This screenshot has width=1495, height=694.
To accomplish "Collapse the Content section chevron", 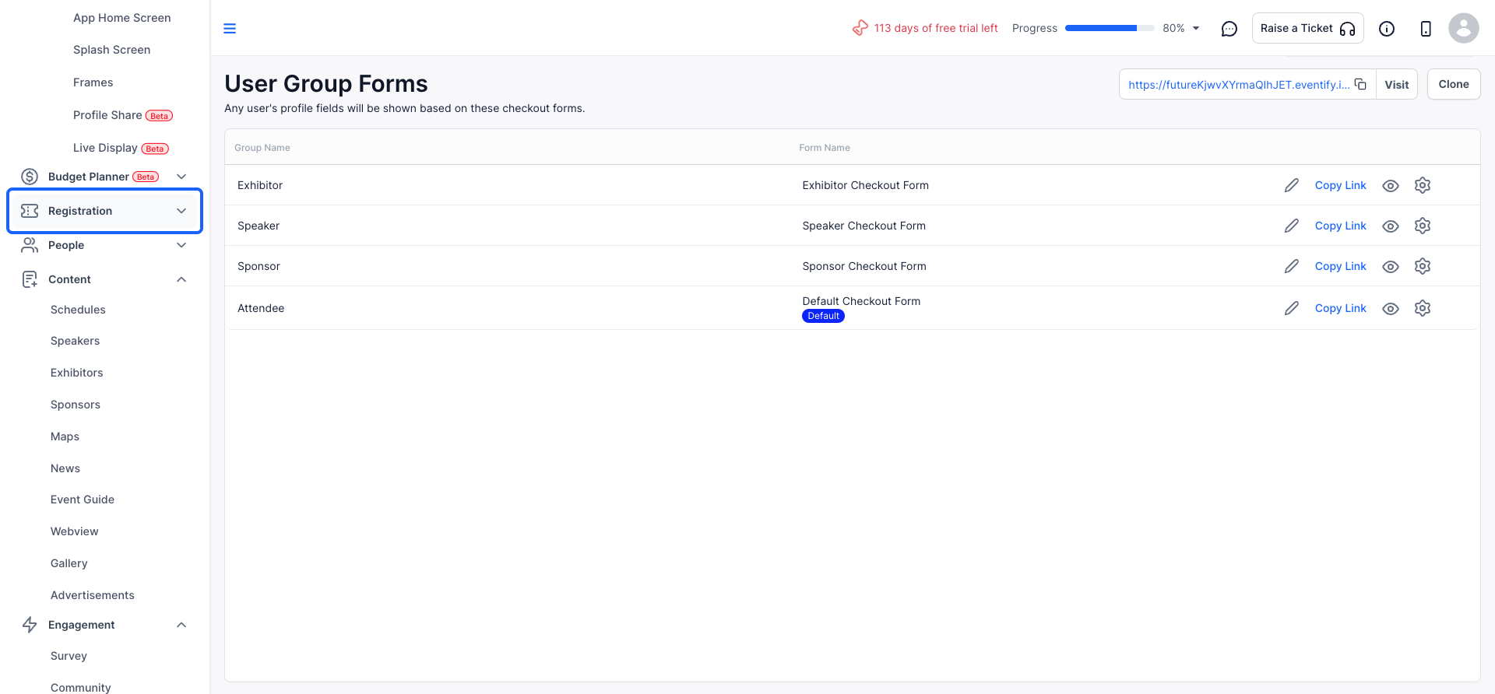I will click(181, 279).
